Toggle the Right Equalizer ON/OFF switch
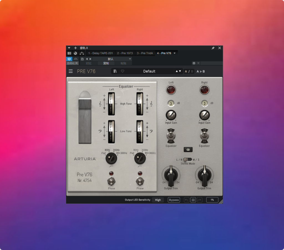Viewport: 284px width, 250px height. (x=204, y=136)
